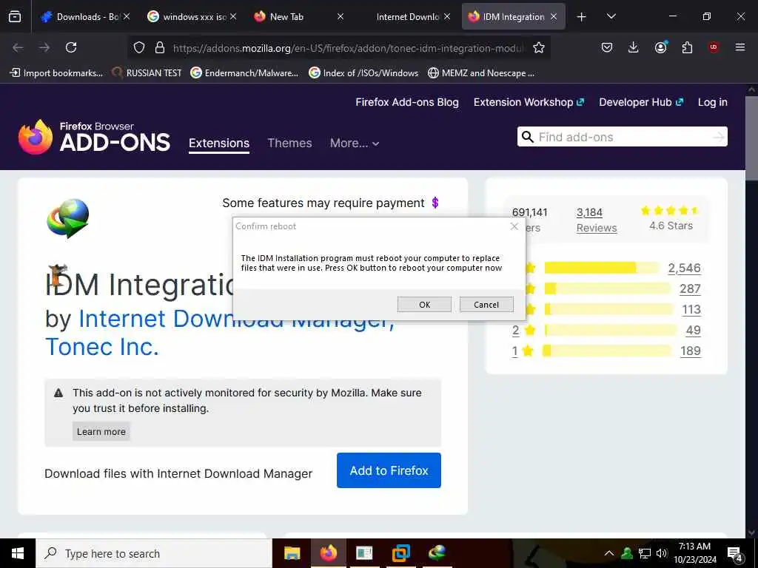
Task: Open the 3,184 Reviews link
Action: [597, 220]
